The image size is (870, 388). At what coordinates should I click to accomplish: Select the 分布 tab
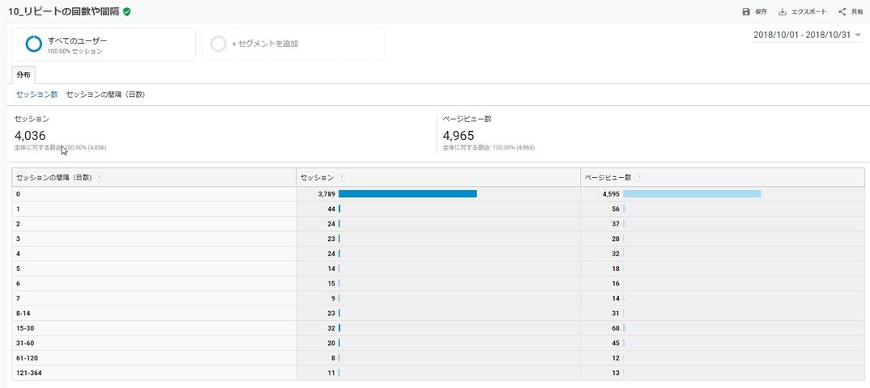point(23,75)
